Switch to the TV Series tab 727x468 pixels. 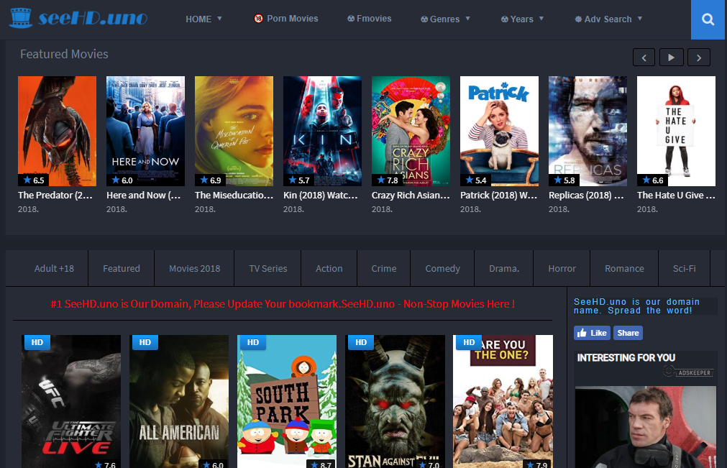(x=268, y=268)
